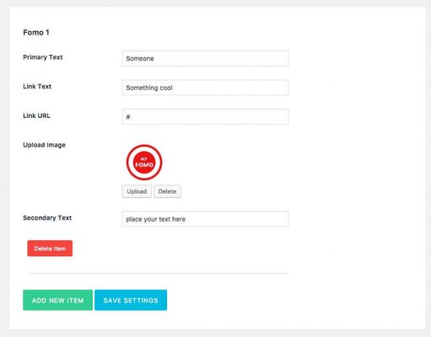
Task: Click the hash symbol in the Link URL field
Action: pos(128,117)
